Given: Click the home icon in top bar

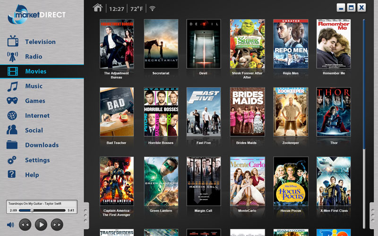Looking at the screenshot, I should click(98, 8).
